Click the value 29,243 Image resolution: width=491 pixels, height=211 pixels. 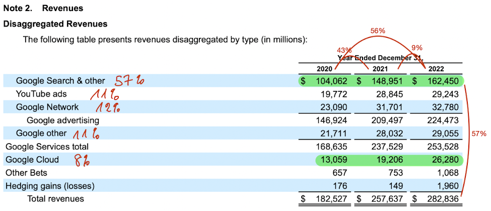click(445, 94)
